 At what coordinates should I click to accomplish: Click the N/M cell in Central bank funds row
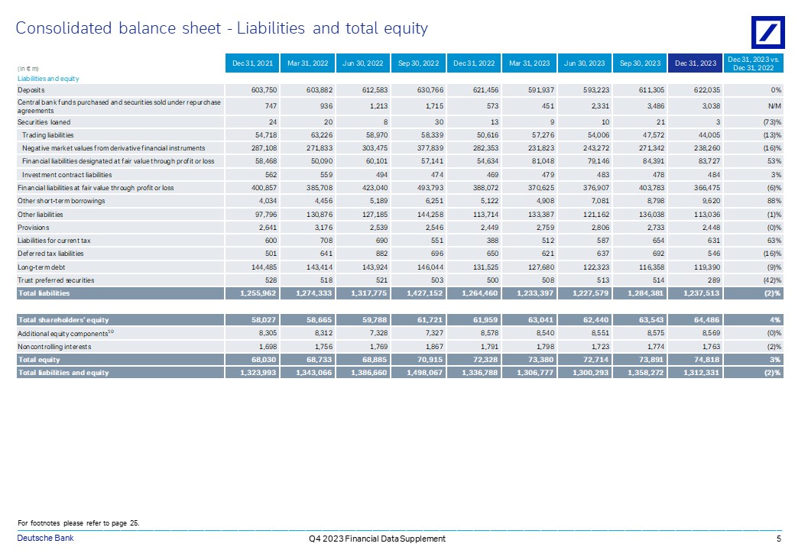(774, 106)
